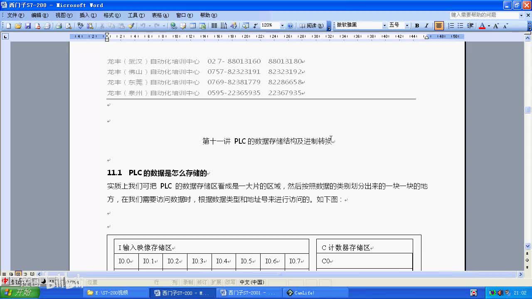Open the Zoom 120% dropdown
This screenshot has height=299, width=532.
click(x=282, y=26)
